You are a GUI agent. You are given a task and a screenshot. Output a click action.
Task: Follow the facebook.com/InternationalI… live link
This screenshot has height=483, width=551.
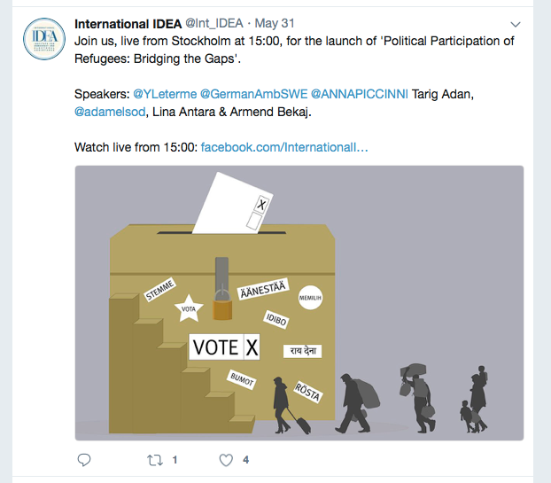[x=284, y=145]
